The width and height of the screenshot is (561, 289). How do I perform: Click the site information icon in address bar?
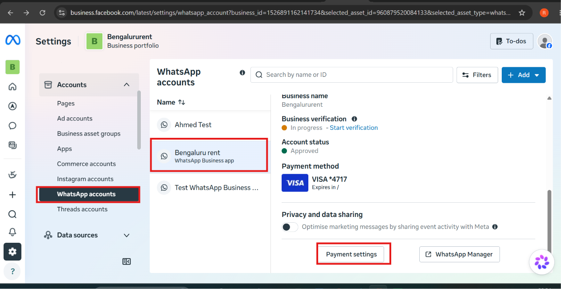point(62,13)
